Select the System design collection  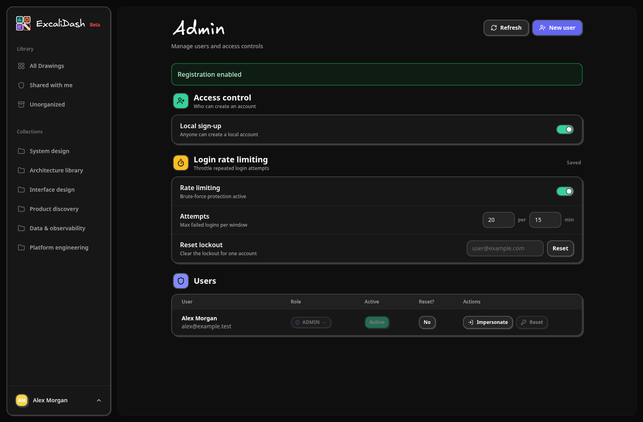pos(59,151)
